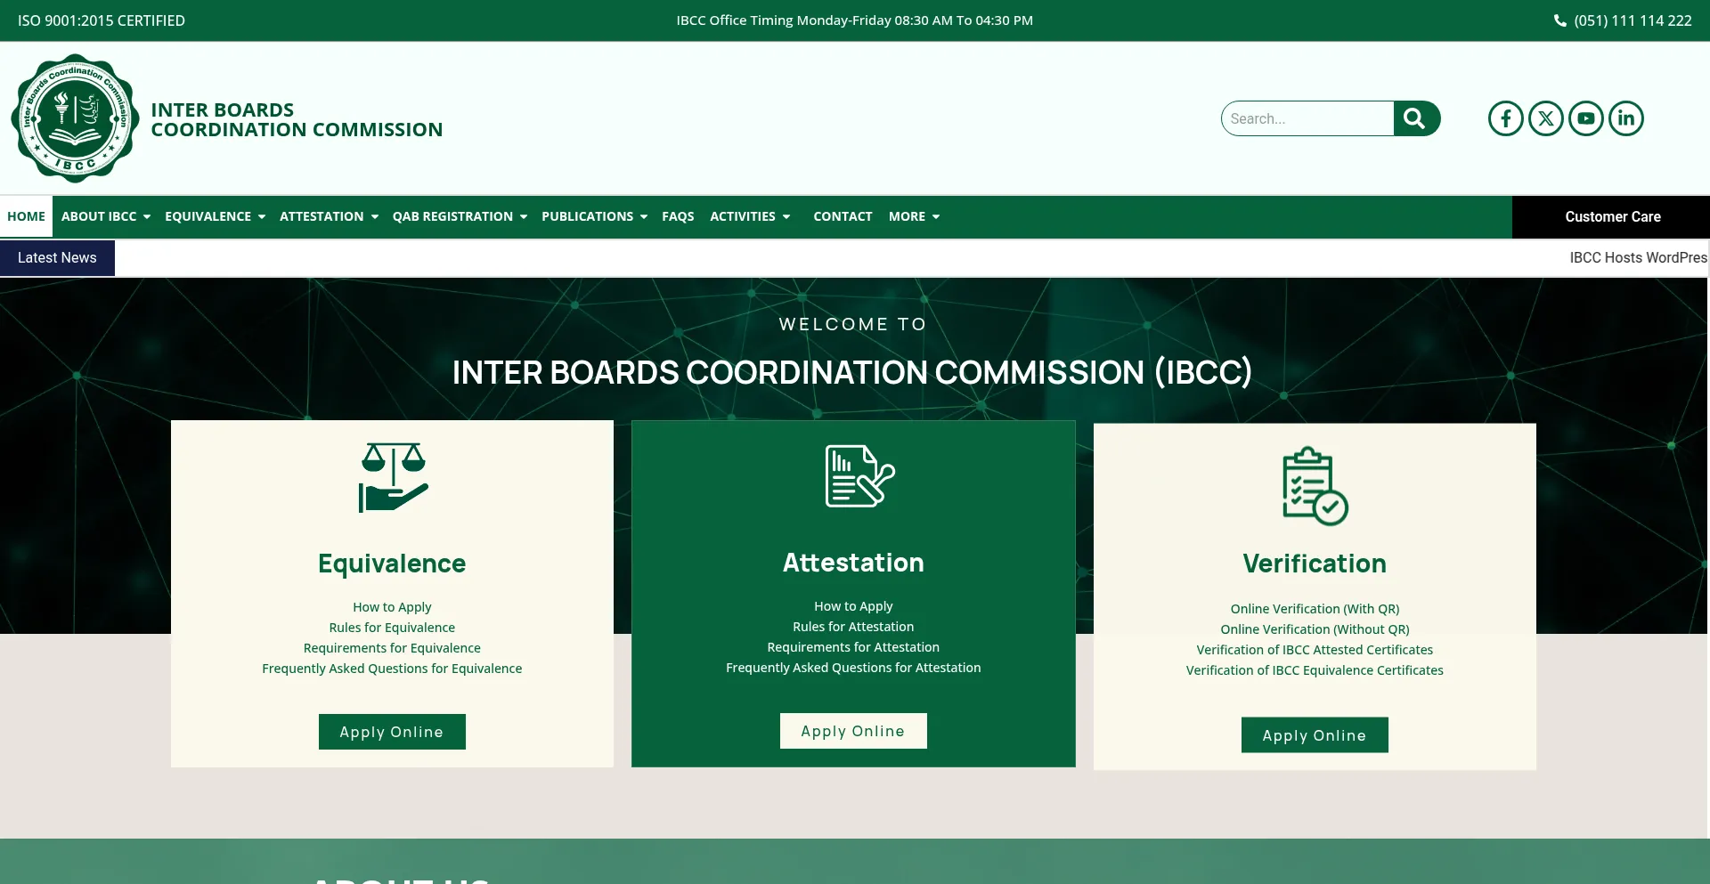Viewport: 1710px width, 884px height.
Task: Open the IBCC Facebook page icon
Action: (1505, 118)
